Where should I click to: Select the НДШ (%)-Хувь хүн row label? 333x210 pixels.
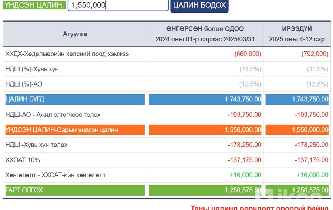coord(32,69)
